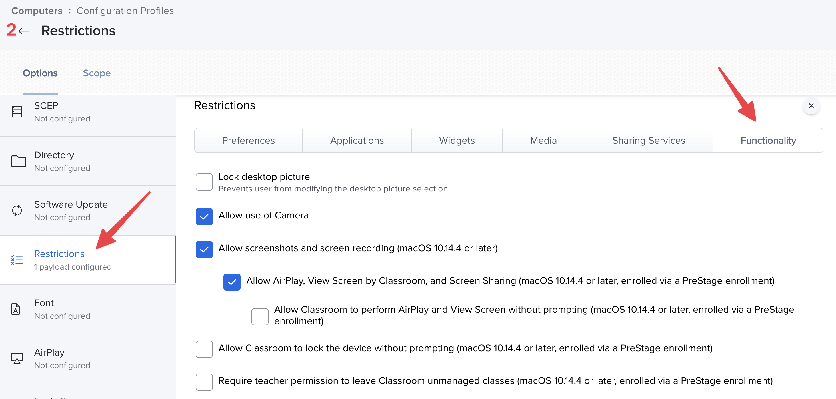Disable Allow screenshots and screen recording

pyautogui.click(x=204, y=249)
